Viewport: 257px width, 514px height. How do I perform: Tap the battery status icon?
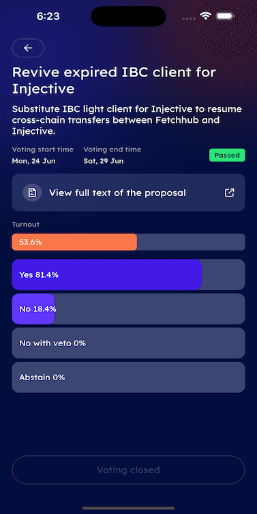click(225, 16)
